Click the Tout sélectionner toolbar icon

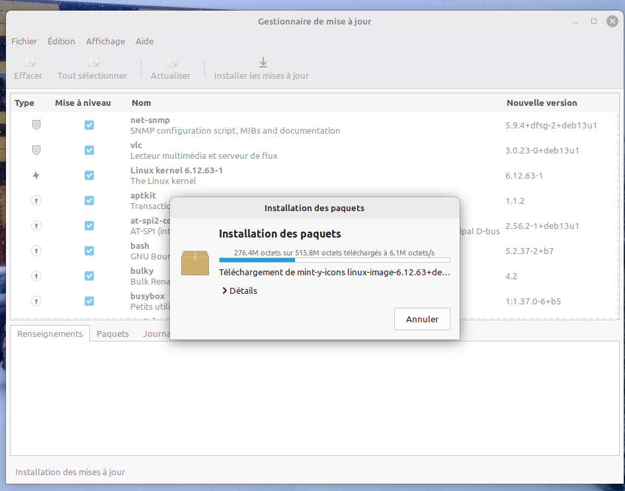(x=93, y=63)
